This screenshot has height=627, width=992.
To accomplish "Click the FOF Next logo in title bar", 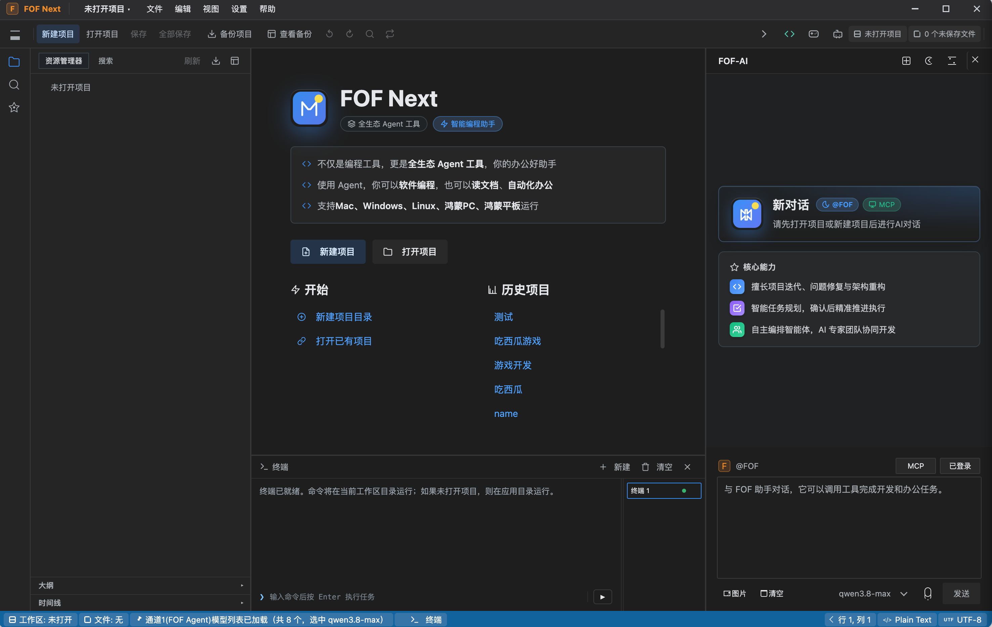I will (12, 9).
